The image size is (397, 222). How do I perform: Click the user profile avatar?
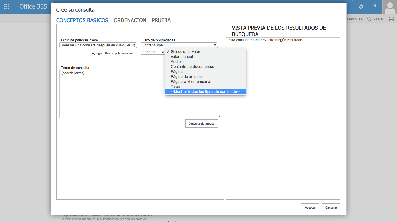[x=390, y=7]
